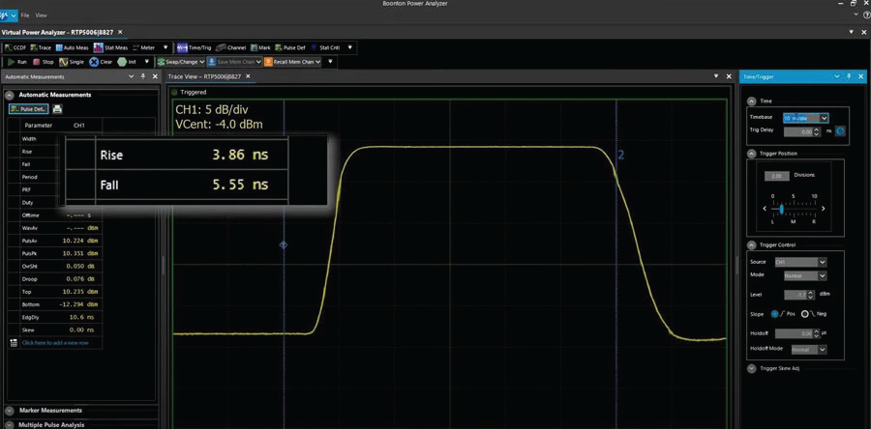Stop the measurement with Stop icon
Screen dimensions: 871x429
(43, 61)
